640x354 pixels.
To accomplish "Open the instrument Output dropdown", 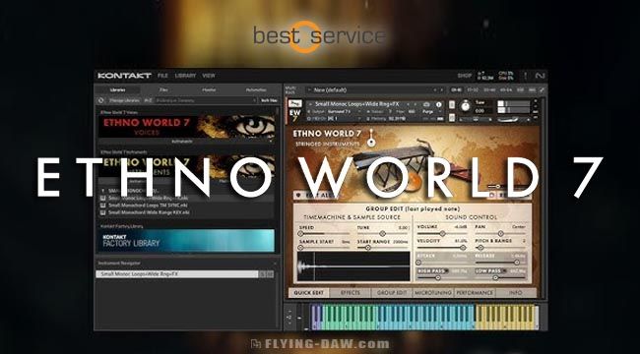I will pos(335,111).
